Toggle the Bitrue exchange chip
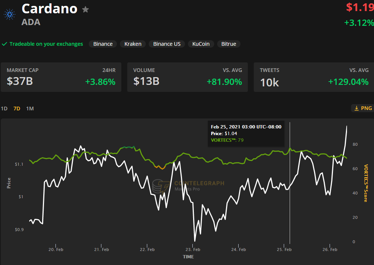 229,44
